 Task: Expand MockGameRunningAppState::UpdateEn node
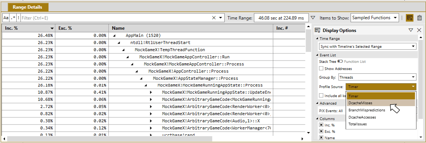(x=151, y=93)
